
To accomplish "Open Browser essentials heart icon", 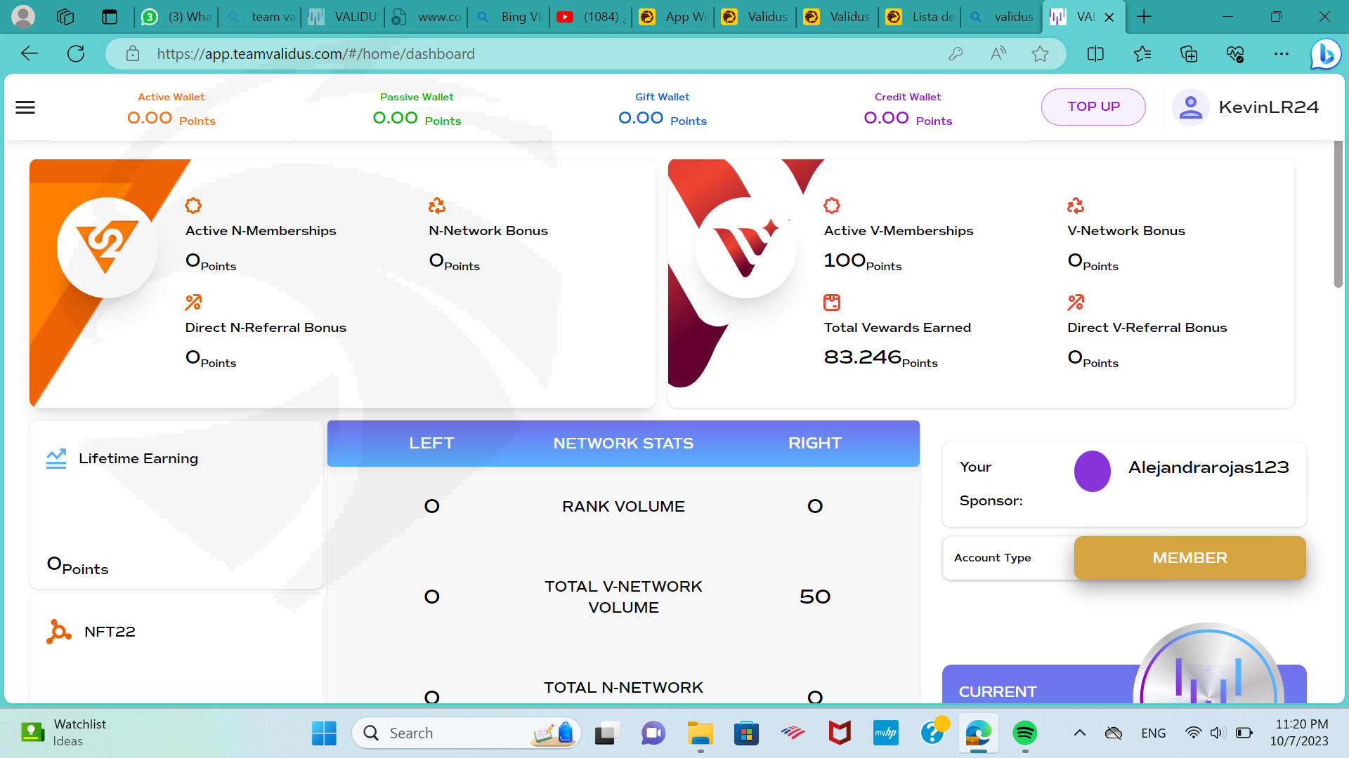I will click(1235, 54).
